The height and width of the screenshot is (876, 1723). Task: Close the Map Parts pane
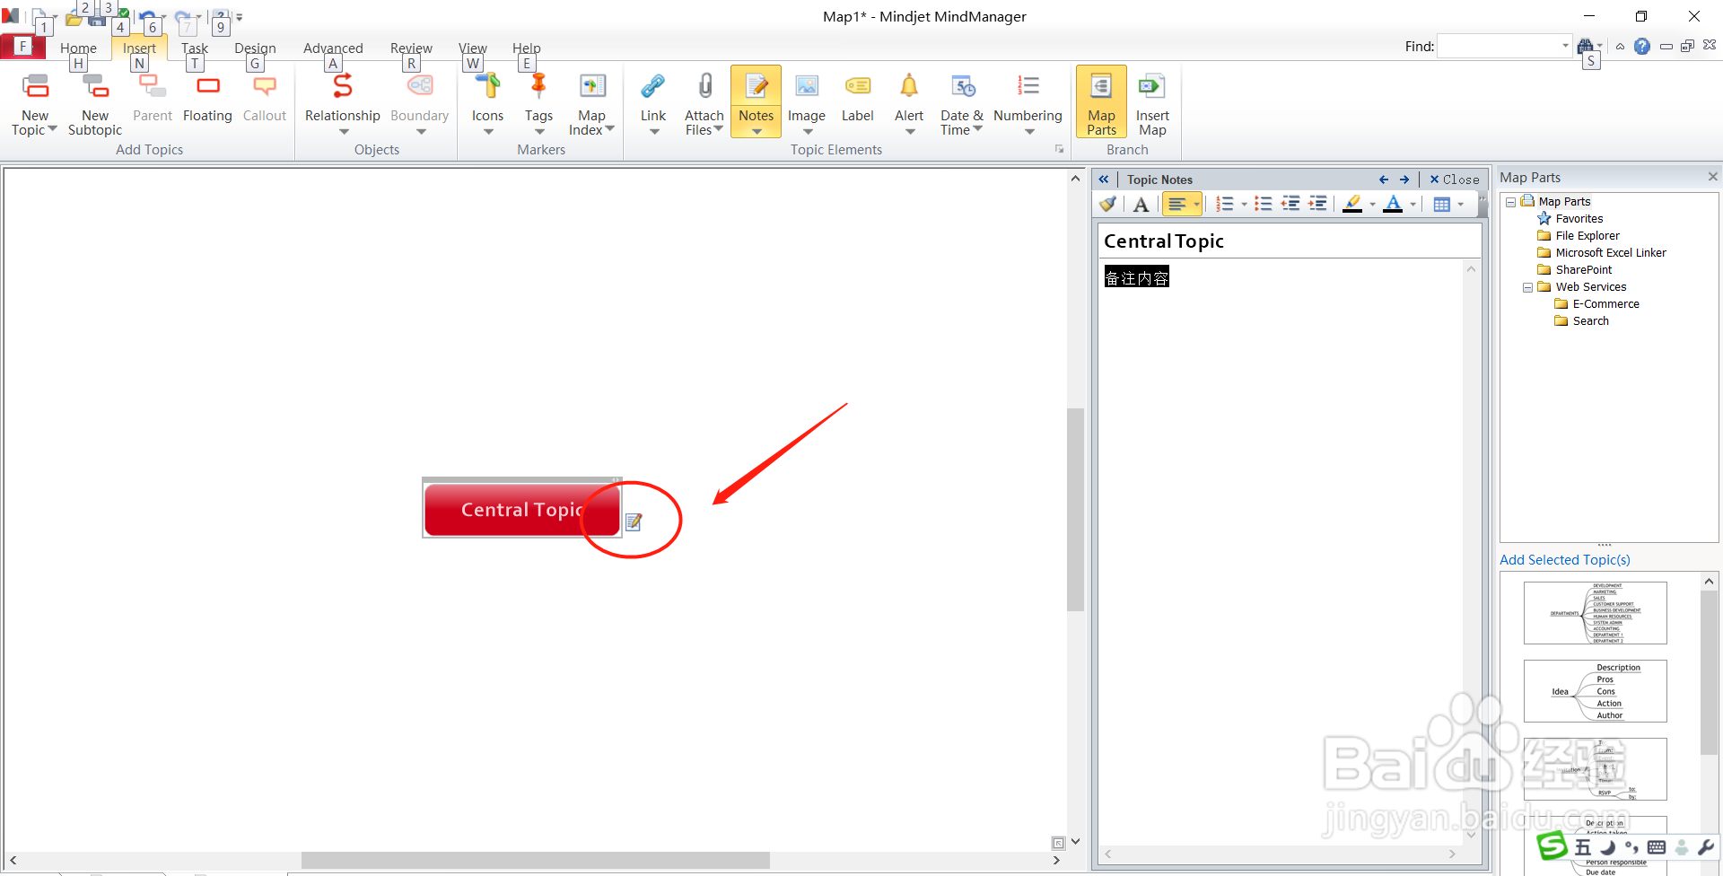1712,177
